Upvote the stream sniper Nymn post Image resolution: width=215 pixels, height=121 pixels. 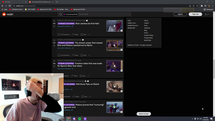(54, 40)
